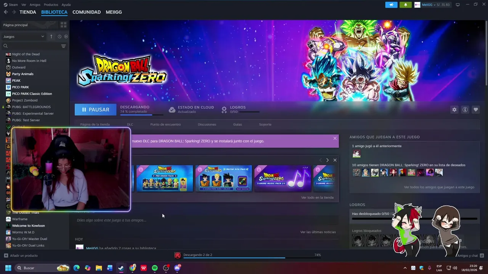Click the LOGROS achievements summary

[x=241, y=110]
